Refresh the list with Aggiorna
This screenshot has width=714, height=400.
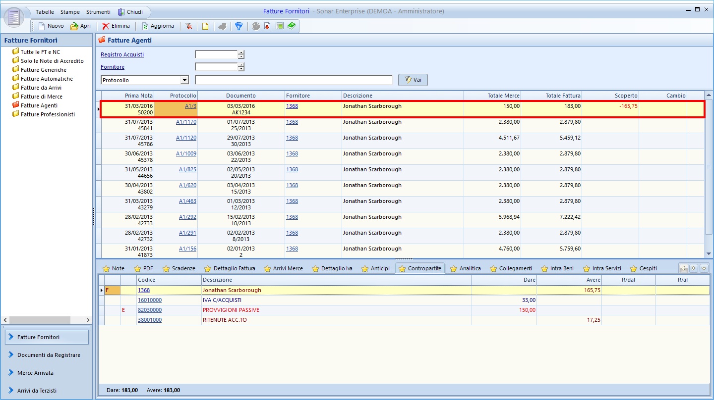[158, 26]
